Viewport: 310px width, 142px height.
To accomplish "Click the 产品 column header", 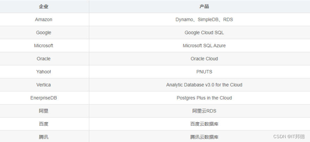I will [x=204, y=6].
